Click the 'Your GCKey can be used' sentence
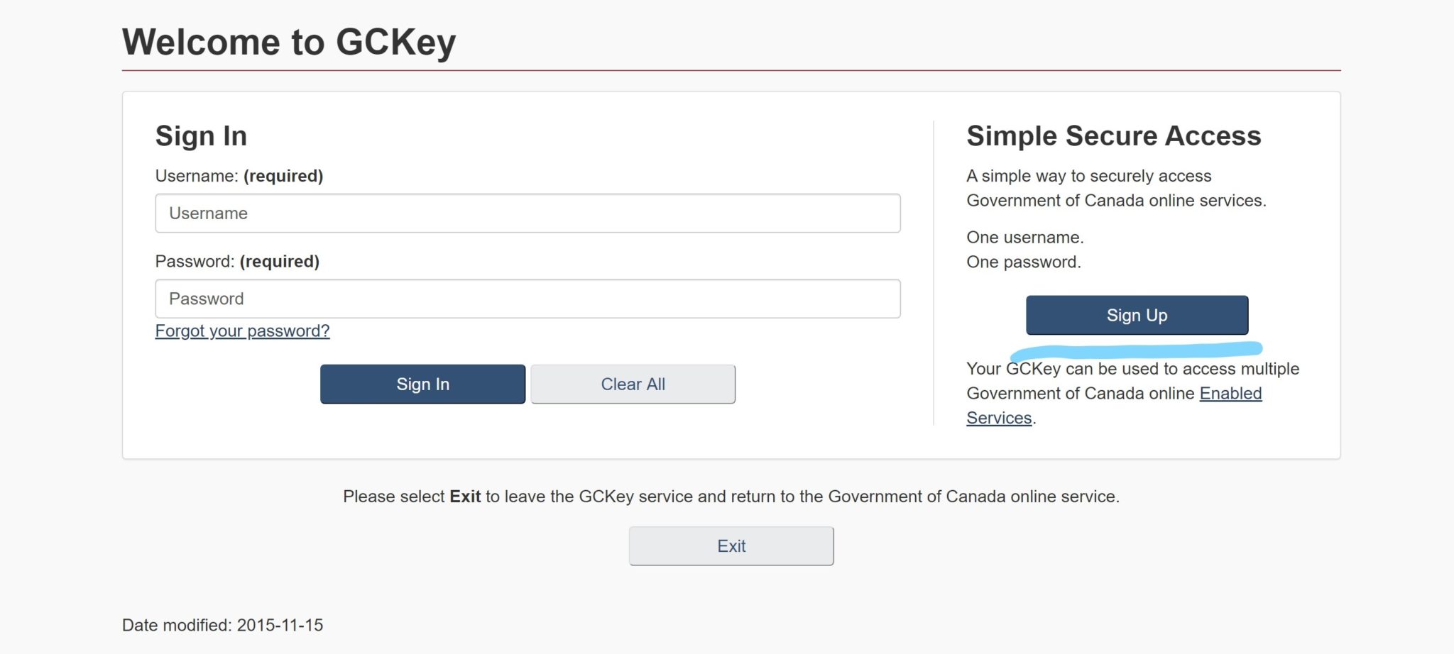Image resolution: width=1454 pixels, height=654 pixels. click(1132, 370)
